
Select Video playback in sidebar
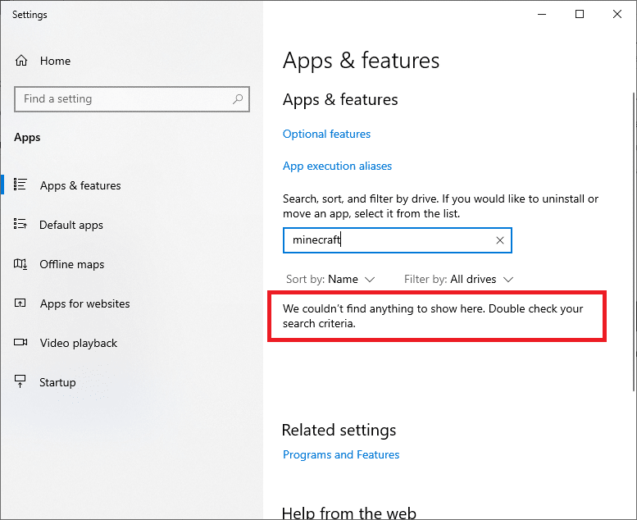(79, 343)
